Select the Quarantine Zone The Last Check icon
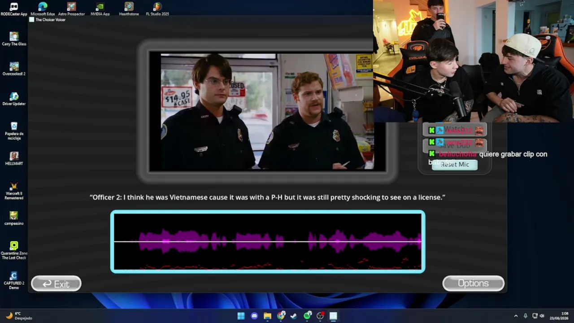The height and width of the screenshot is (323, 574). [x=14, y=250]
